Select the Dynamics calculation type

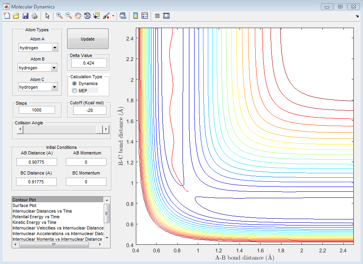coord(74,83)
